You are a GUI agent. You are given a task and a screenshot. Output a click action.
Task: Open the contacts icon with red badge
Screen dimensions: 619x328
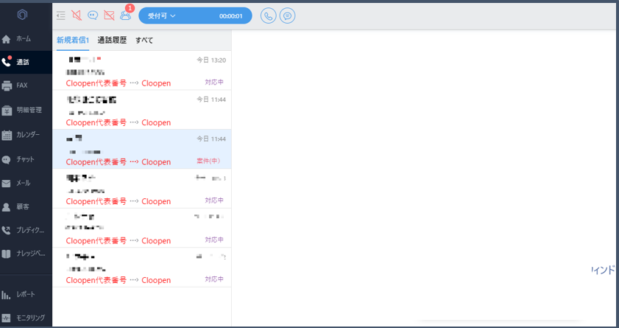(125, 15)
